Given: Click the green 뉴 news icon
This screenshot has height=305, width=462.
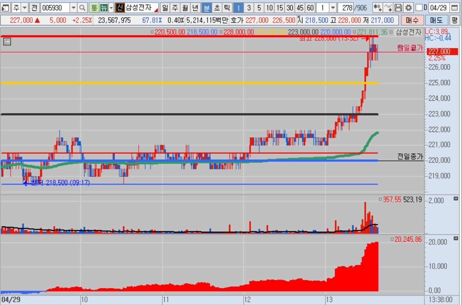Looking at the screenshot, I should coord(104,8).
